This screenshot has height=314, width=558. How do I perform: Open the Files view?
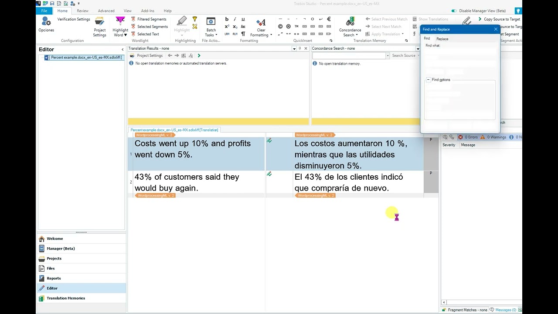click(81, 269)
